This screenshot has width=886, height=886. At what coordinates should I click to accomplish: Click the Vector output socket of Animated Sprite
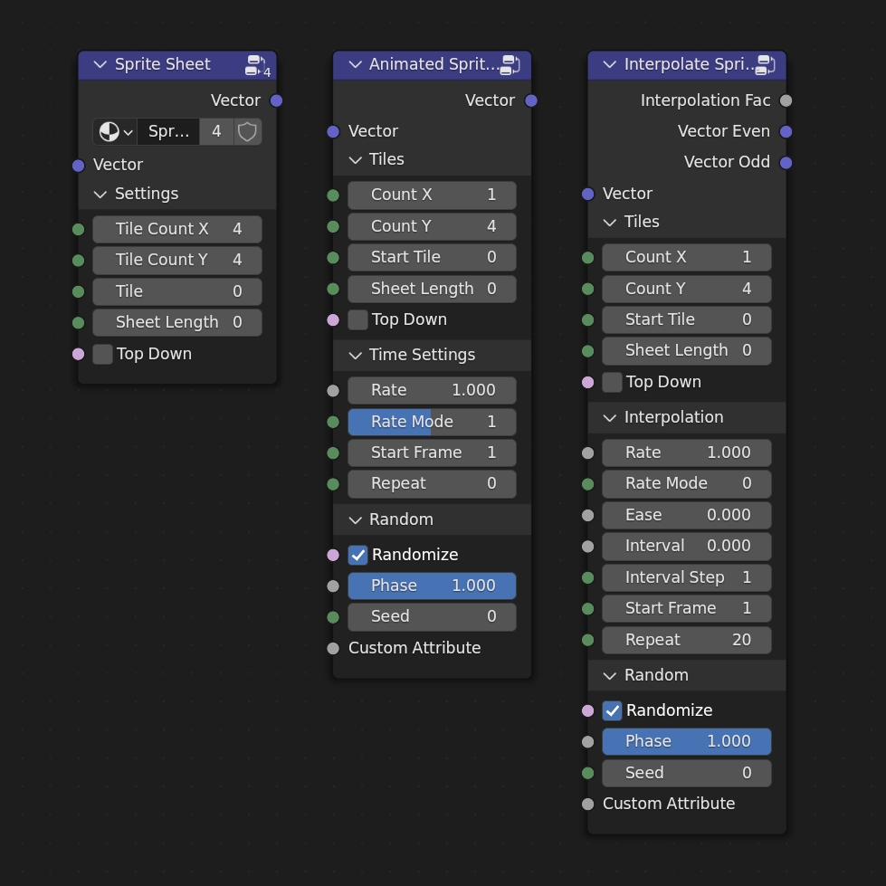[x=531, y=100]
